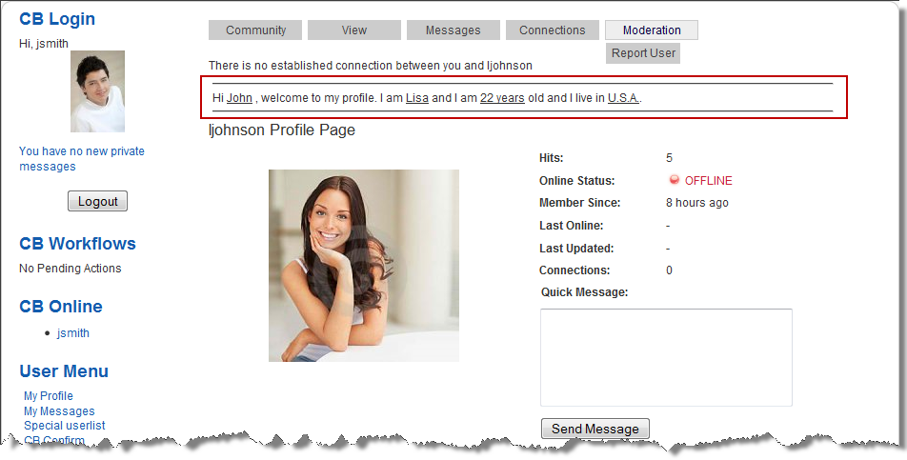907x460 pixels.
Task: Open My Profile in User Menu
Action: (x=49, y=396)
